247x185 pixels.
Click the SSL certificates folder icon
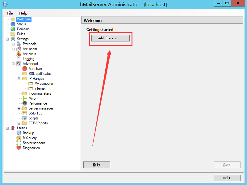tap(25, 74)
